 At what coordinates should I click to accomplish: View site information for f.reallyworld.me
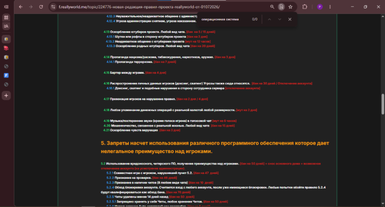tap(53, 7)
